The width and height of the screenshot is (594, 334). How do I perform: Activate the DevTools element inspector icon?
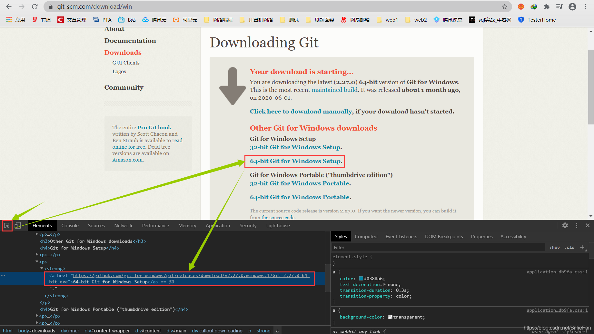7,226
